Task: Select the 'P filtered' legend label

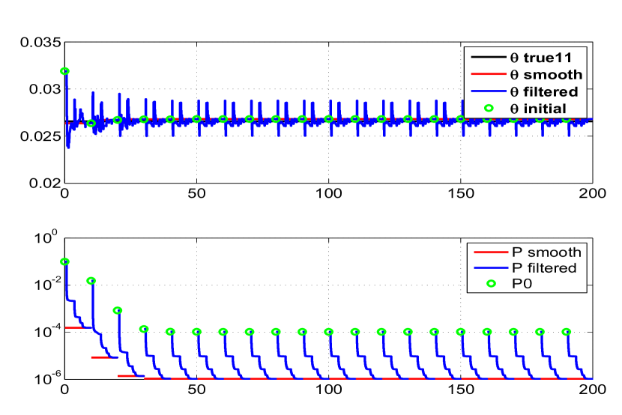Action: (544, 268)
